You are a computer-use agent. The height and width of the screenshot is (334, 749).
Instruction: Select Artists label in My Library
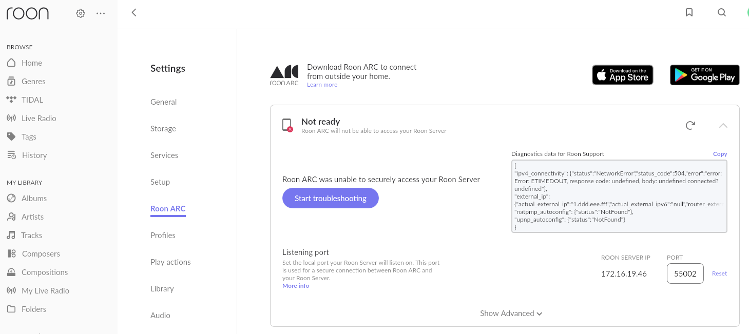(x=32, y=217)
